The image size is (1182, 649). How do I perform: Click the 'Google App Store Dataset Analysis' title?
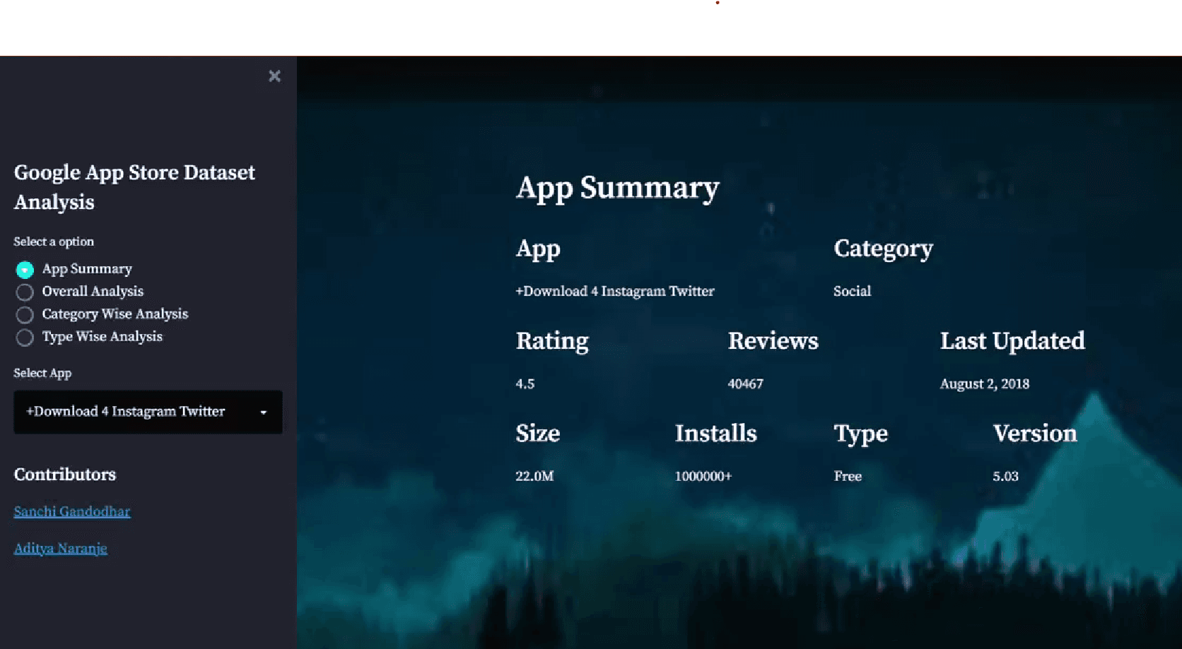click(134, 187)
